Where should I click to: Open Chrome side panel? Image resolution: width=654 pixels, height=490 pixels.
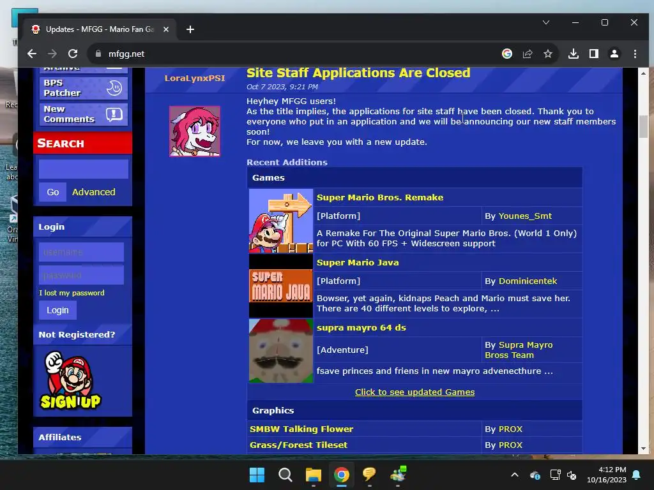coord(594,54)
